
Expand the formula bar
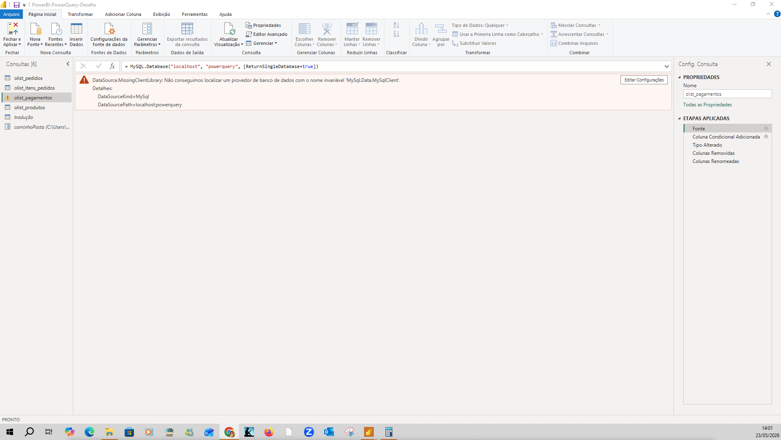[667, 66]
